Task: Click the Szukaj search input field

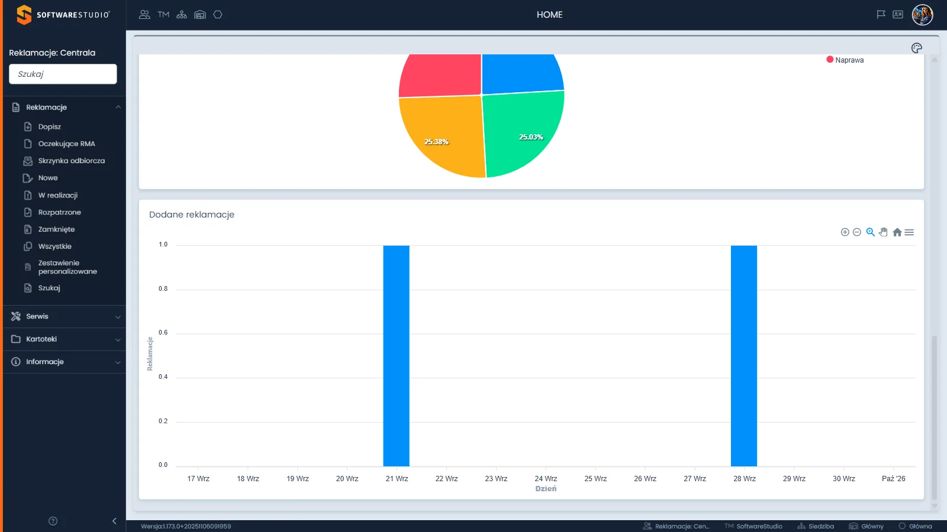Action: [63, 74]
